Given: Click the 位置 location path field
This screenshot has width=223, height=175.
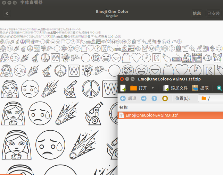Looking at the screenshot, I should coord(210,98).
